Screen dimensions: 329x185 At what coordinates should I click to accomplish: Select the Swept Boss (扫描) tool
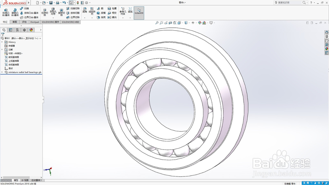[24, 9]
